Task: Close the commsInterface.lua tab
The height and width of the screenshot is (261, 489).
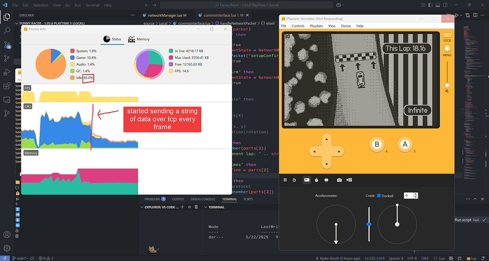Action: 247,15
